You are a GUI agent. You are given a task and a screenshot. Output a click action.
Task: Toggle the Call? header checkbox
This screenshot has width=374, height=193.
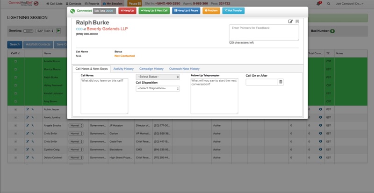pos(19,53)
